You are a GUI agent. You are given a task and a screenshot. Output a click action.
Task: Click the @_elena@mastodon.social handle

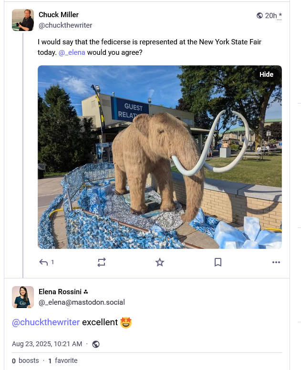click(82, 302)
